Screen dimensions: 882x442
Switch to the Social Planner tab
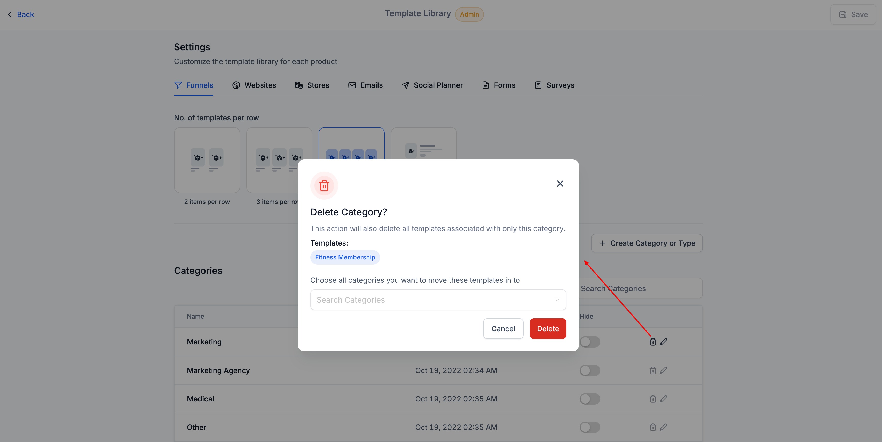pyautogui.click(x=432, y=85)
